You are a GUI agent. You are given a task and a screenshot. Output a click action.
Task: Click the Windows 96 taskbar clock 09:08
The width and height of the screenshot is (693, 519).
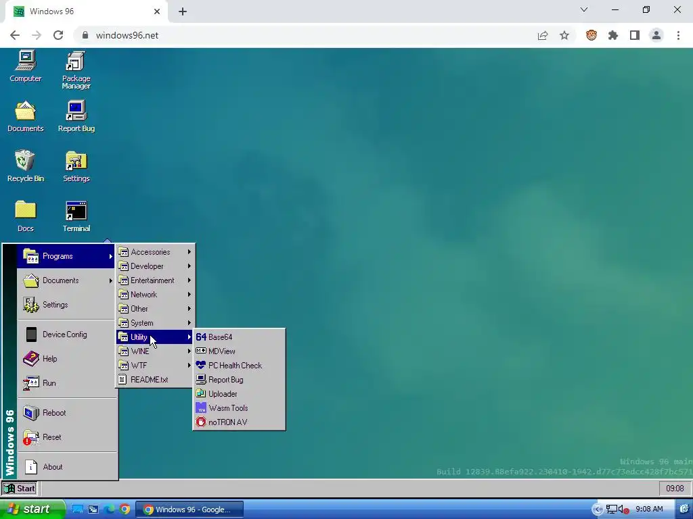tap(675, 488)
